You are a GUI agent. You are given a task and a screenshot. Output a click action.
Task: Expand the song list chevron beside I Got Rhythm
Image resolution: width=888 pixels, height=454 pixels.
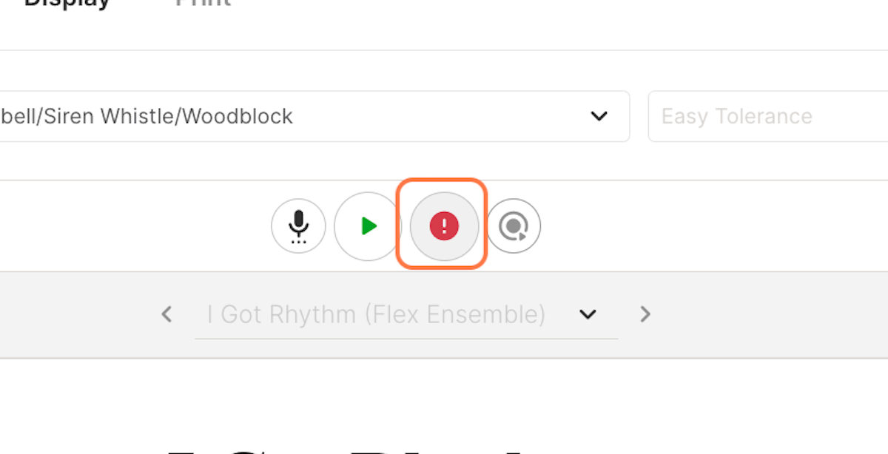point(588,314)
